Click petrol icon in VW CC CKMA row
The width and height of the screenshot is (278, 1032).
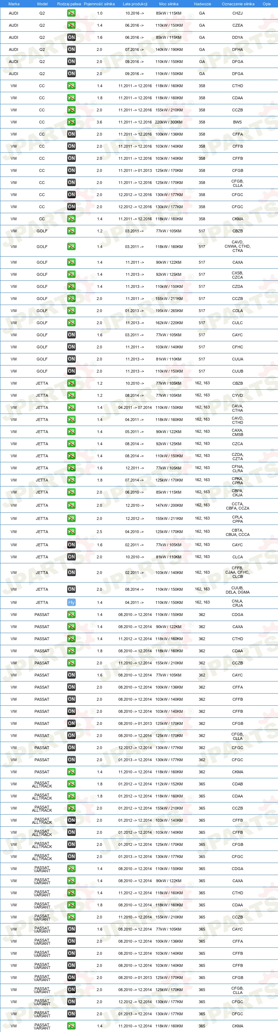(71, 219)
